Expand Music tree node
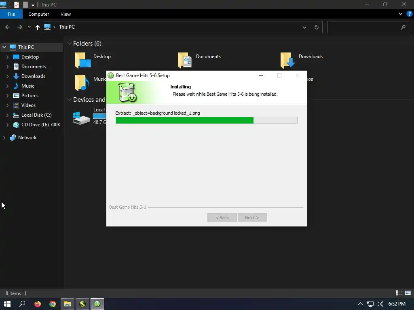The width and height of the screenshot is (414, 310). pos(7,86)
